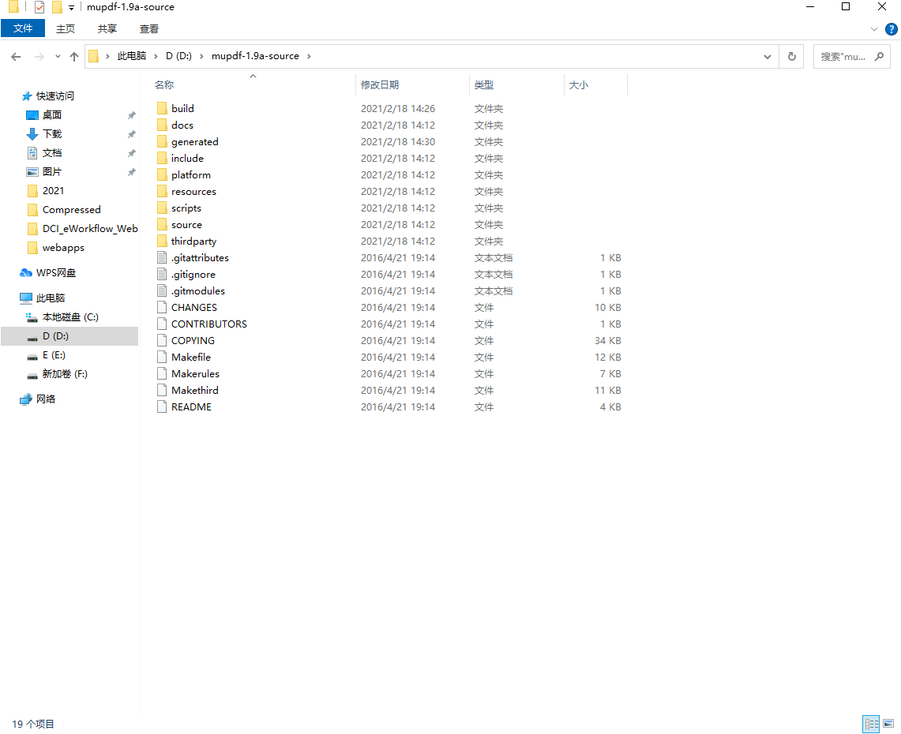Select the COPYING file name
Image resolution: width=901 pixels, height=734 pixels.
193,341
